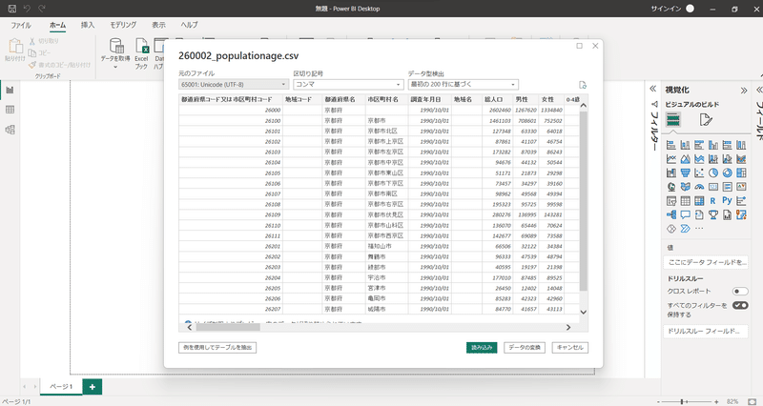Click the 読み込み load button
The height and width of the screenshot is (406, 763).
click(482, 348)
